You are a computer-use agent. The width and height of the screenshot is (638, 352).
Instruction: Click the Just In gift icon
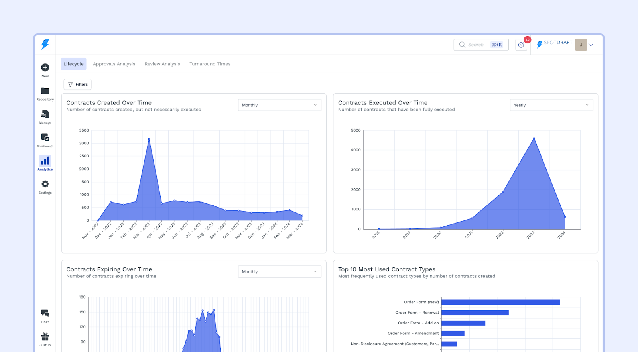point(45,337)
